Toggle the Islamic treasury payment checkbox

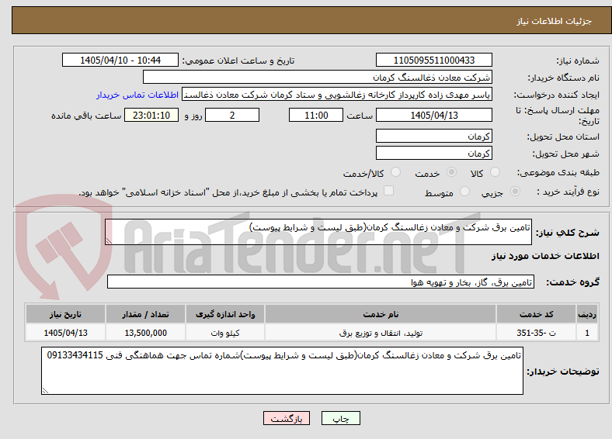tap(389, 190)
